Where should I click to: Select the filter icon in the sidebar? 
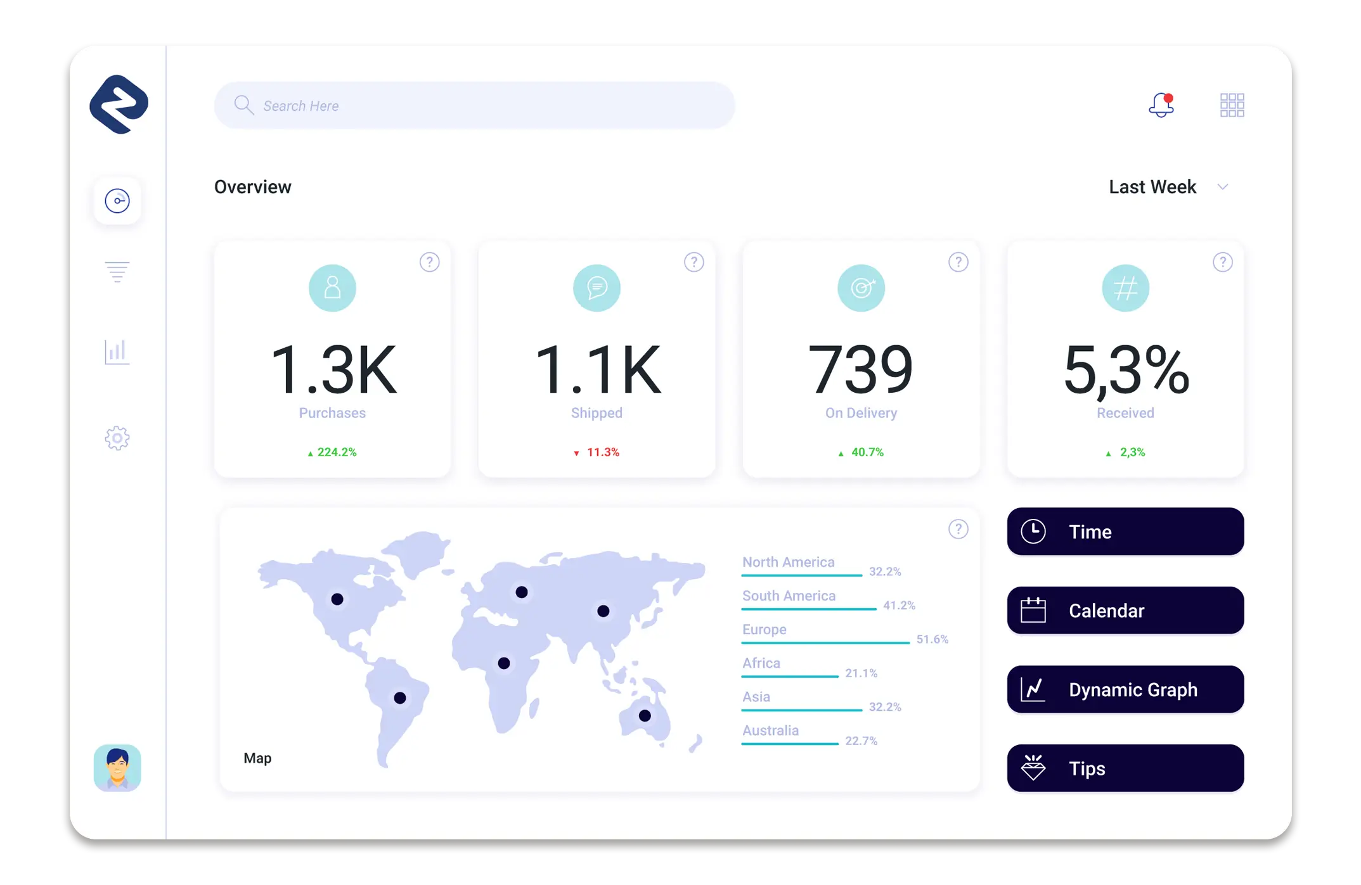tap(117, 272)
